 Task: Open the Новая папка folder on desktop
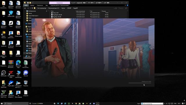pos(18,34)
